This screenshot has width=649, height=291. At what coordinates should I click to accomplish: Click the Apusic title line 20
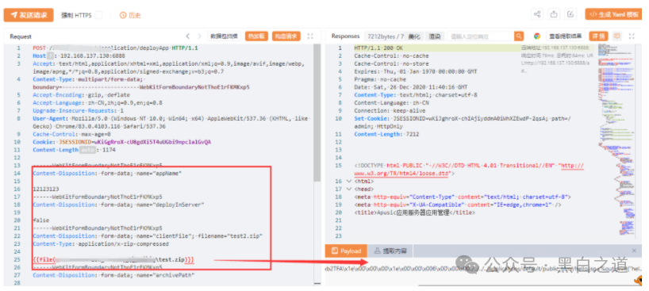coord(414,213)
